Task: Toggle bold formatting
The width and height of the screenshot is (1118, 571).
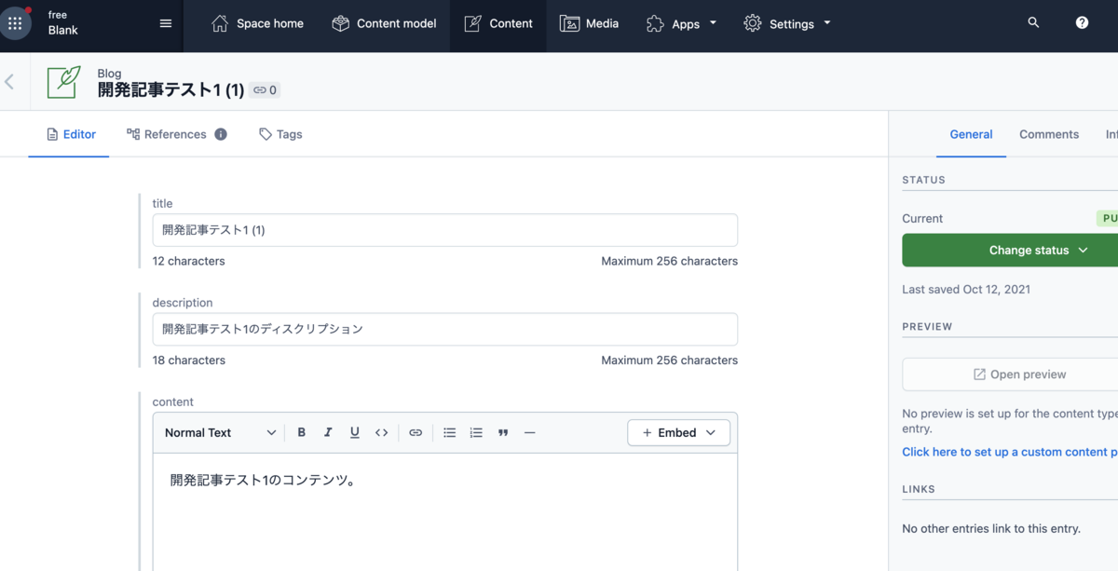Action: pos(302,432)
